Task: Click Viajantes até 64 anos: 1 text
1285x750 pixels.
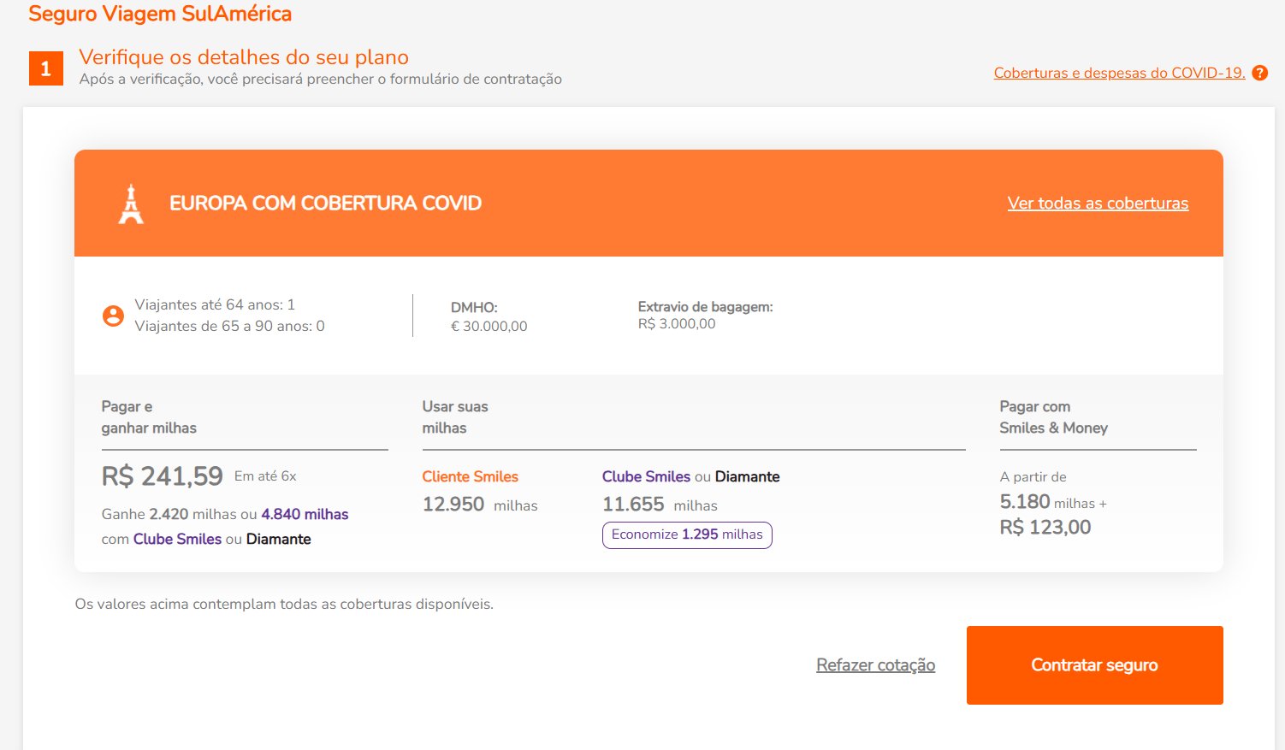Action: (x=215, y=304)
